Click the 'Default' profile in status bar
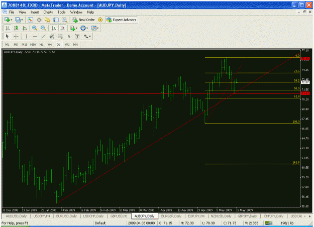Screen dimensions: 314x227 (100, 223)
